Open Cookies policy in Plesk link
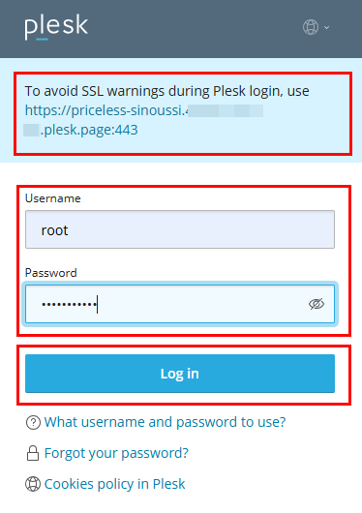 pyautogui.click(x=114, y=484)
